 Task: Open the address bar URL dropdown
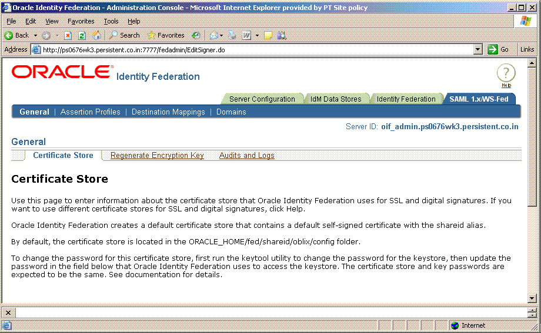[x=477, y=50]
